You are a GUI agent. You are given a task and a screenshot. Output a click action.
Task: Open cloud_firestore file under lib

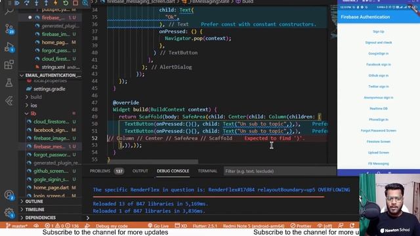pos(51,122)
